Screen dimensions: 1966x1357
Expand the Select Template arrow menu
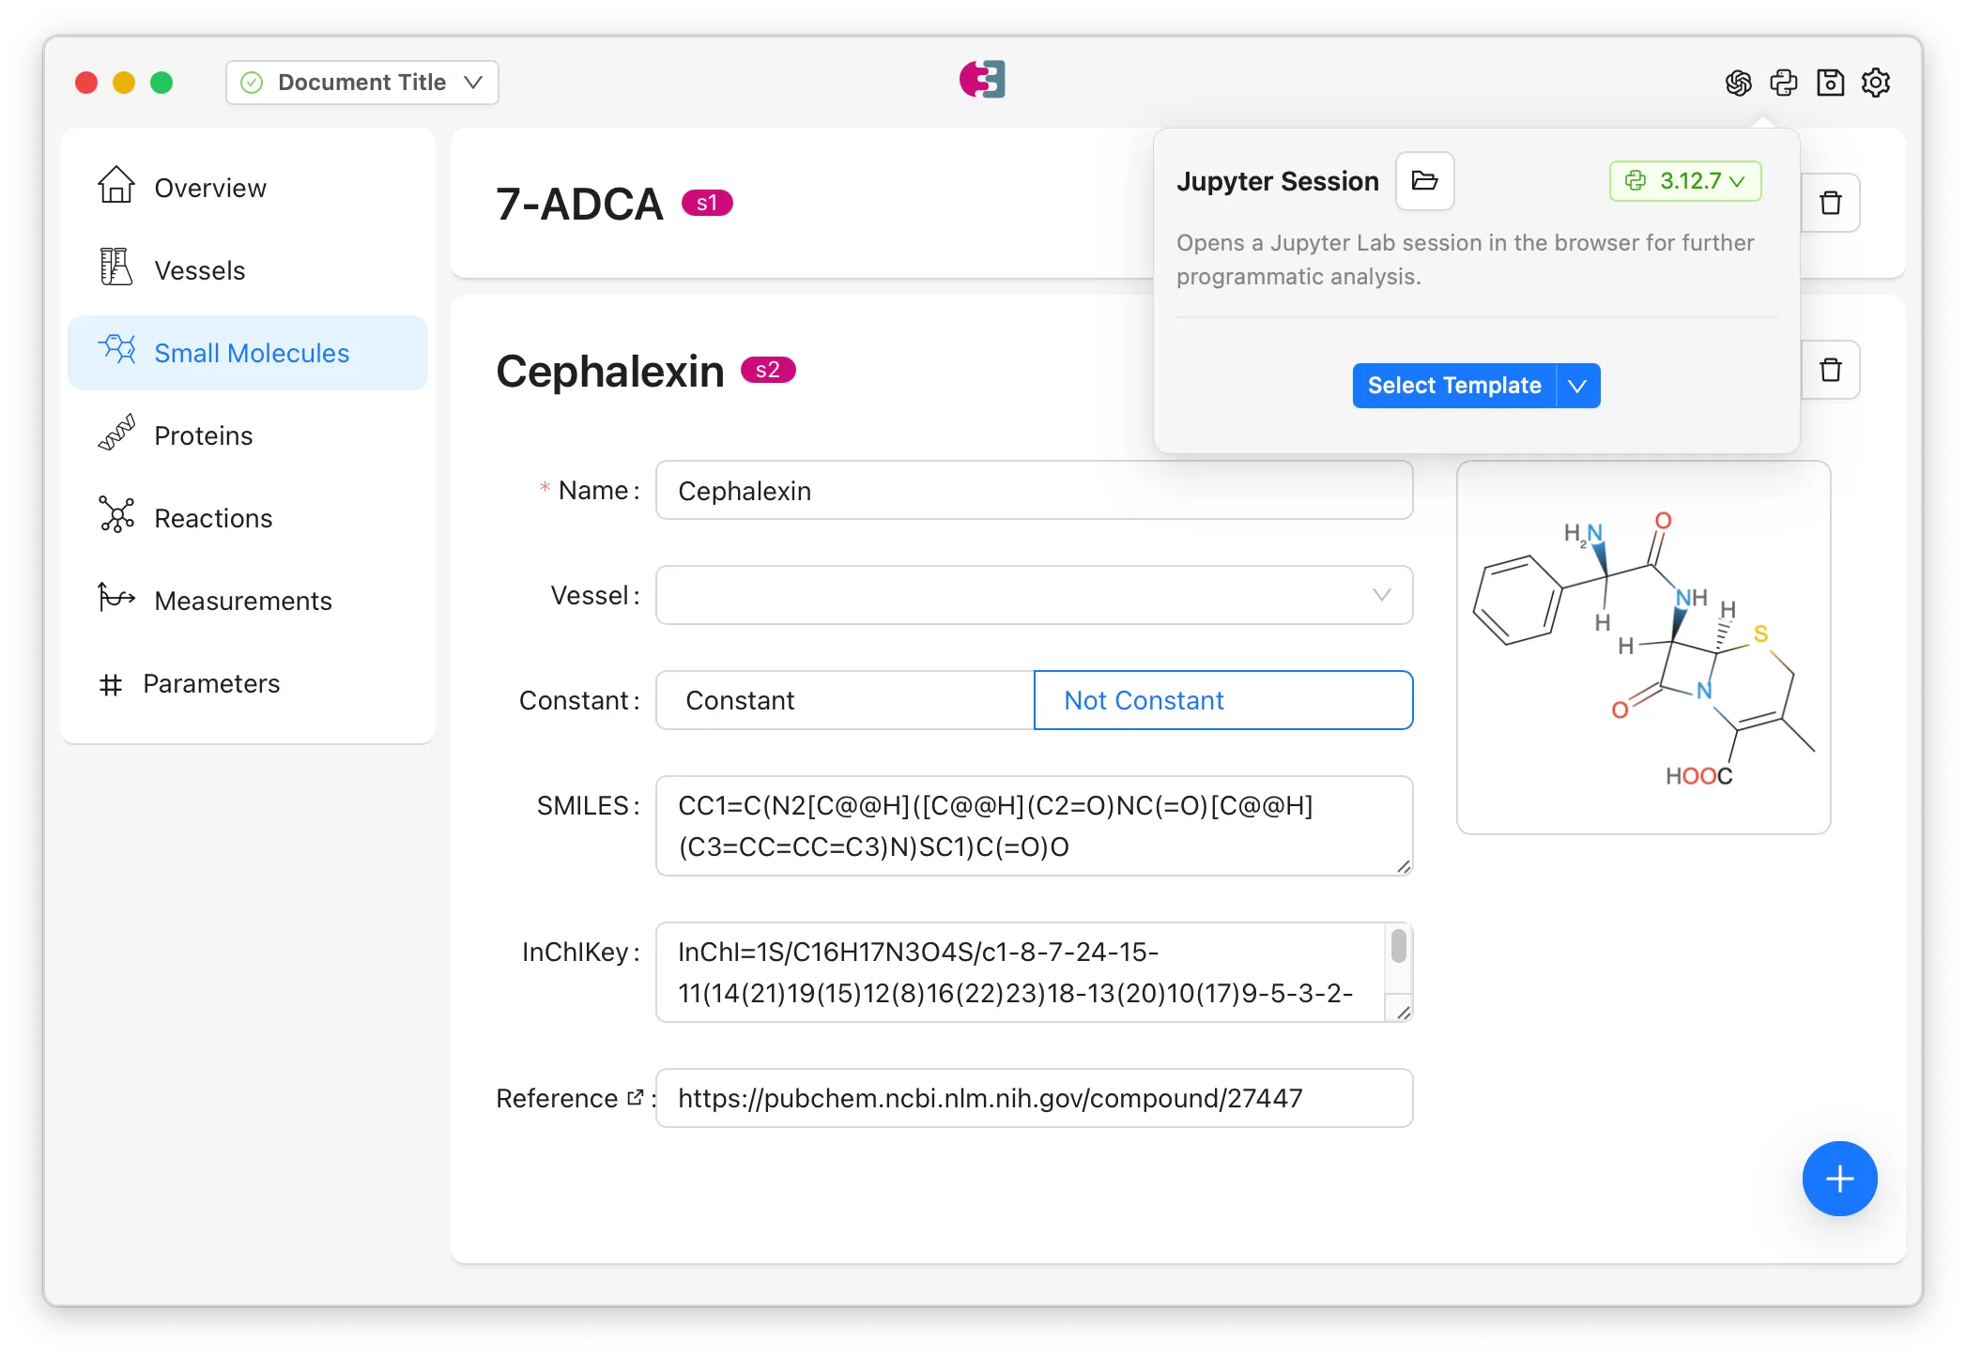coord(1577,386)
